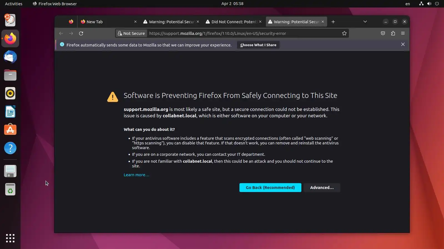Dismiss the data sharing notification bar

403,44
